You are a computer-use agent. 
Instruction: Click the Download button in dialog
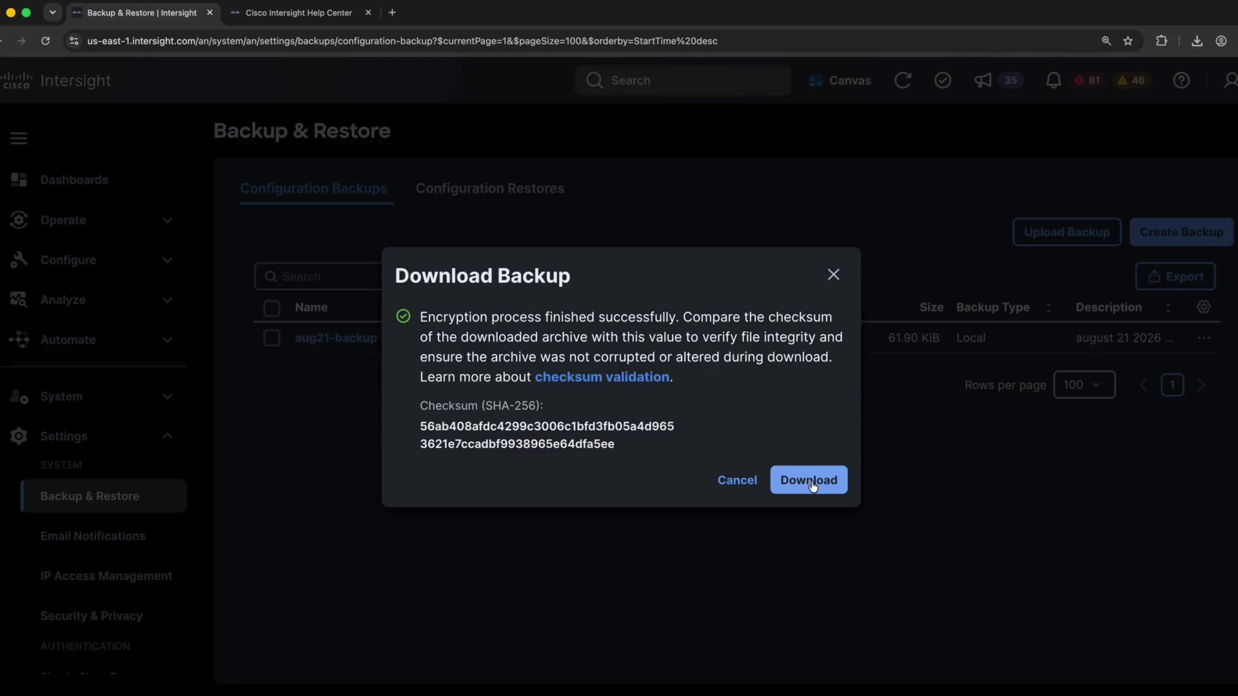(809, 480)
